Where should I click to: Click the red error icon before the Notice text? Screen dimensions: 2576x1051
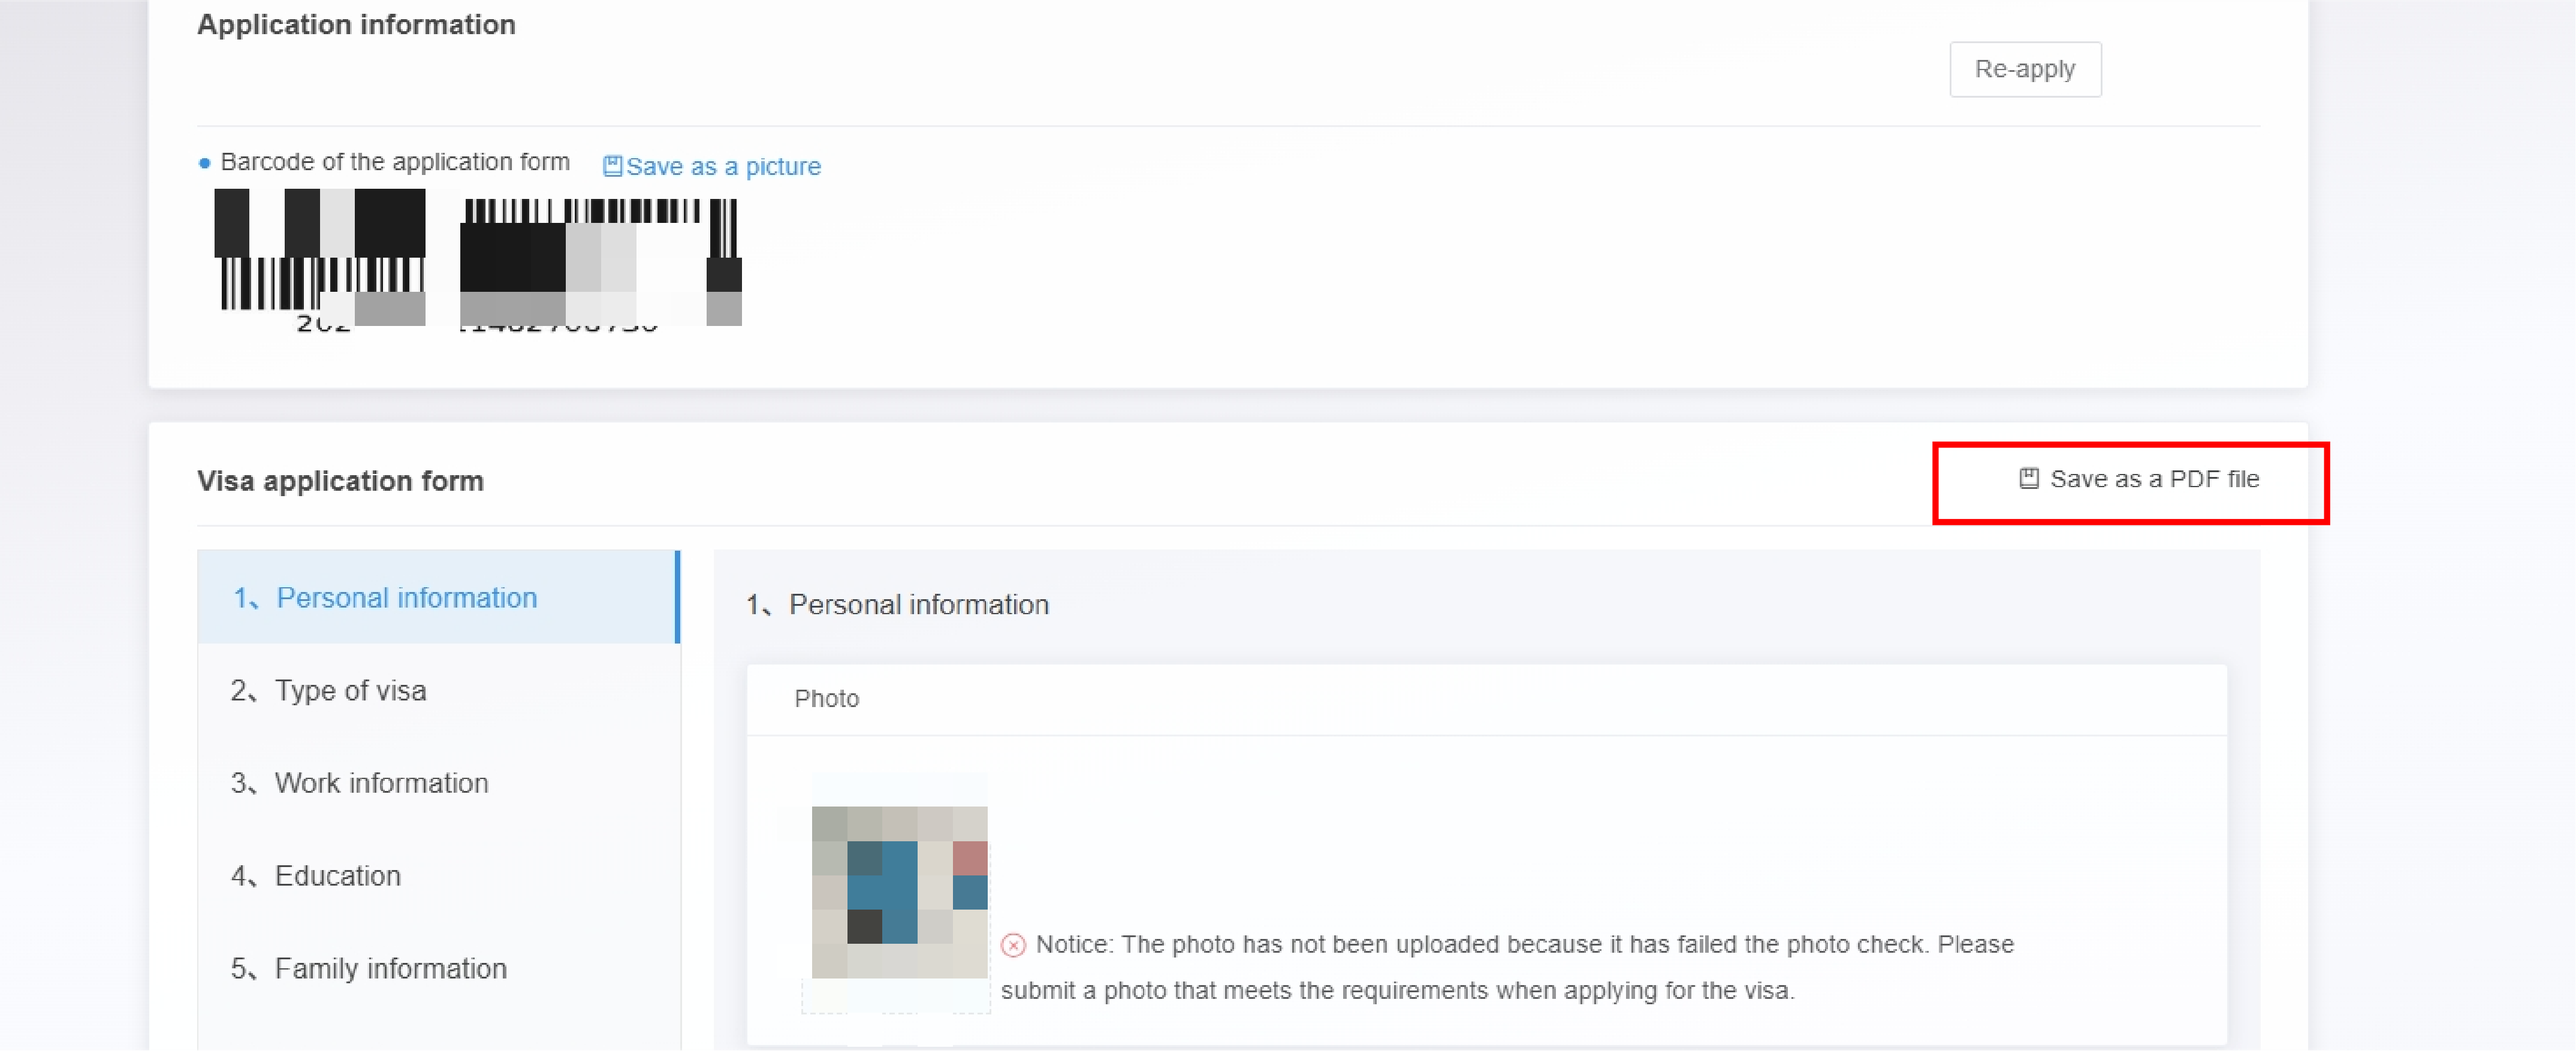[1013, 945]
